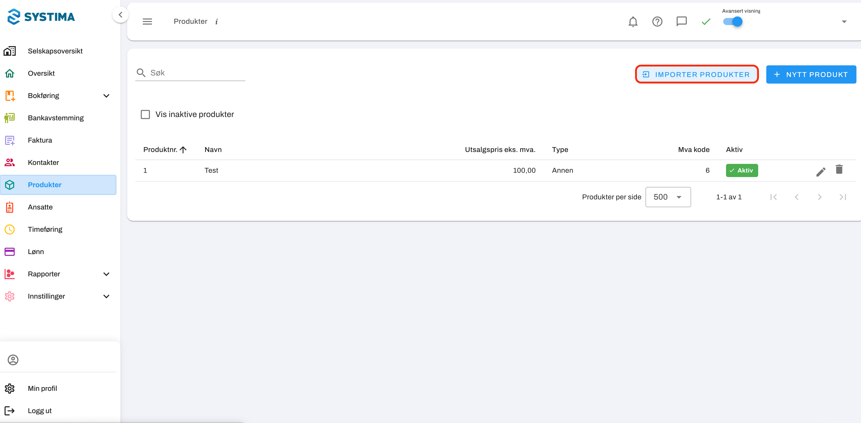Click the Importer produkter button
This screenshot has width=861, height=423.
tap(697, 74)
